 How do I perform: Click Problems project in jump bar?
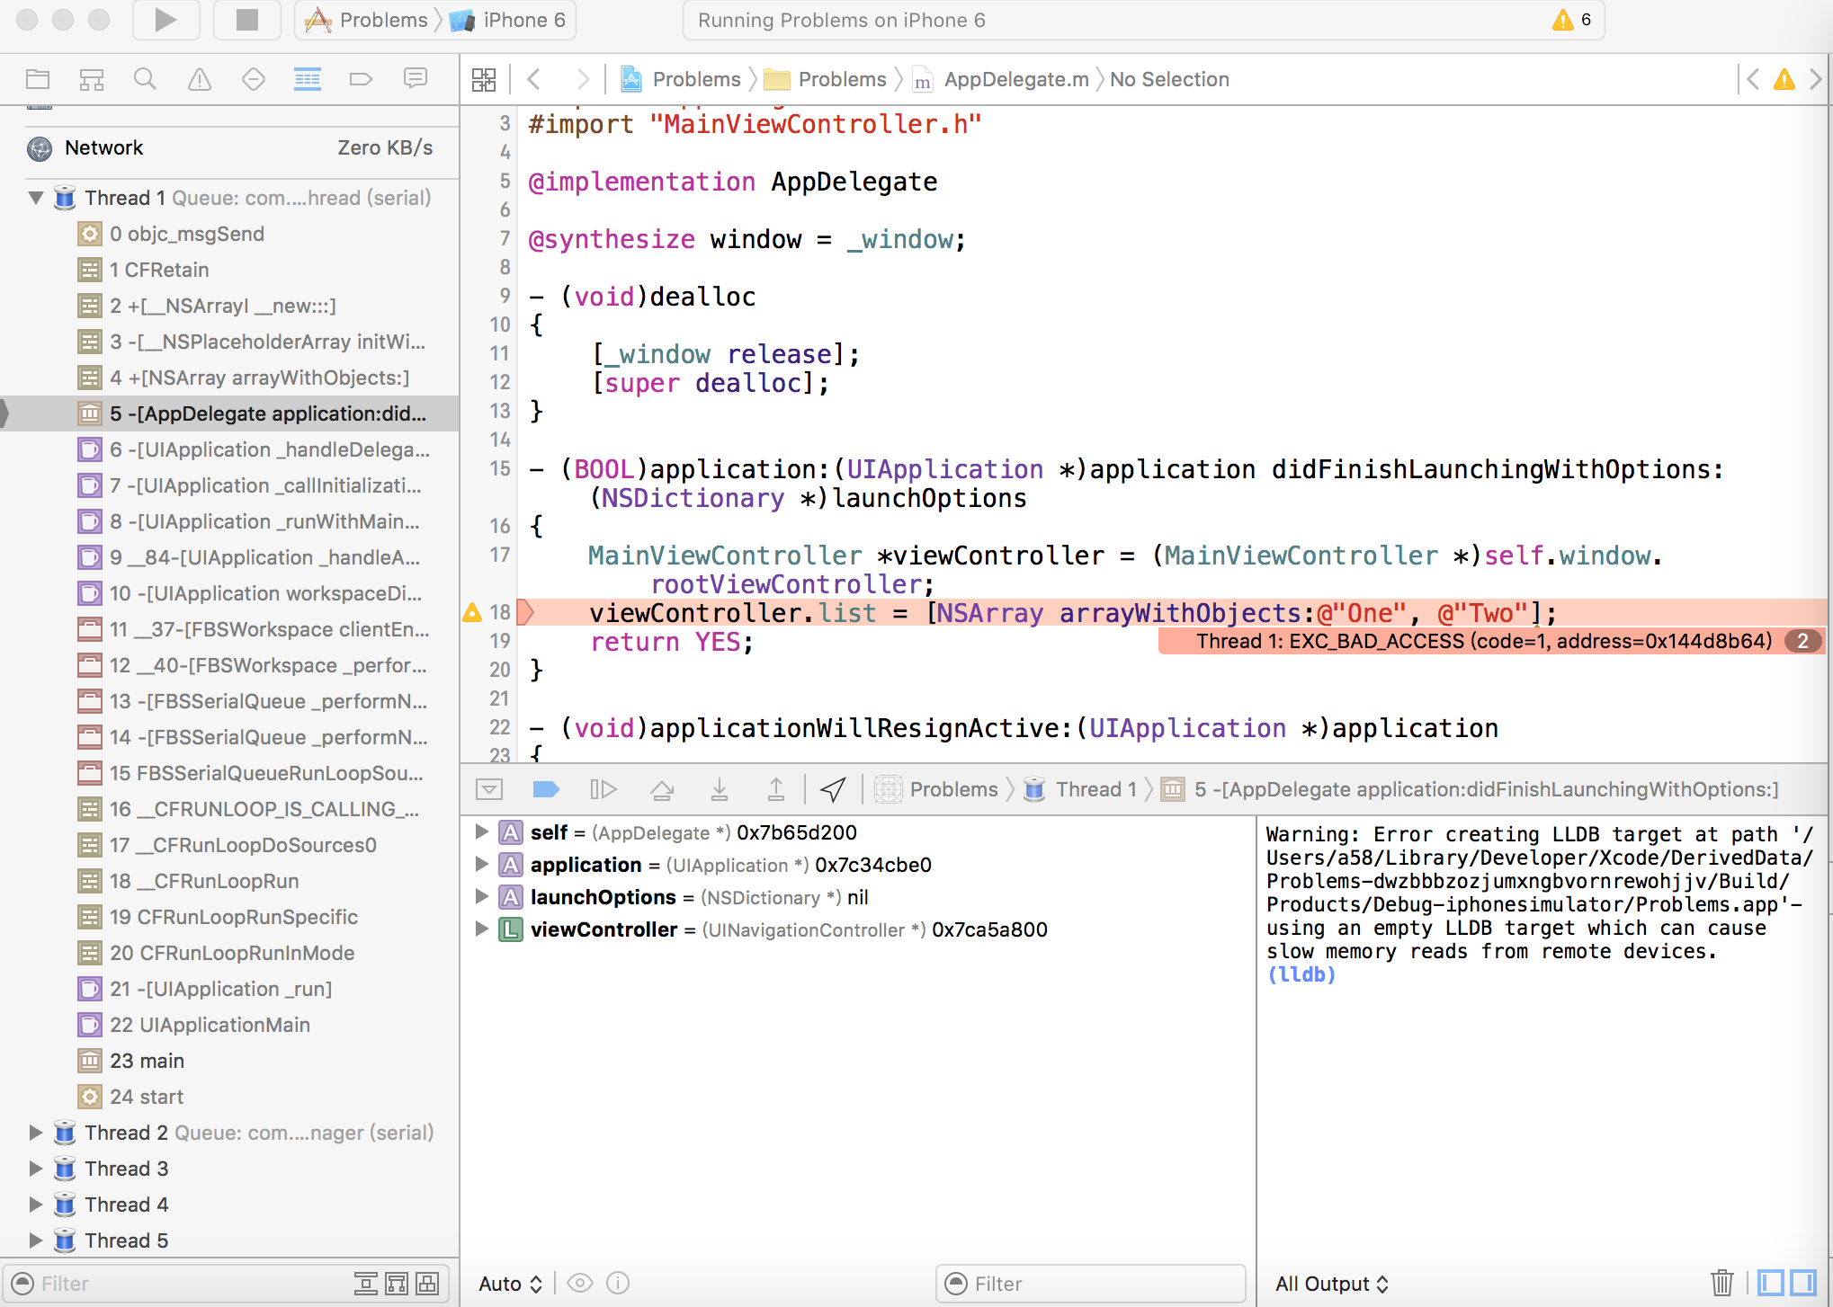(x=681, y=79)
